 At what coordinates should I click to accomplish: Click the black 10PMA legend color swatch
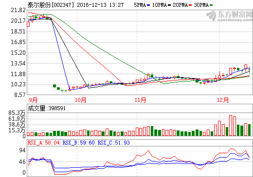[169, 5]
